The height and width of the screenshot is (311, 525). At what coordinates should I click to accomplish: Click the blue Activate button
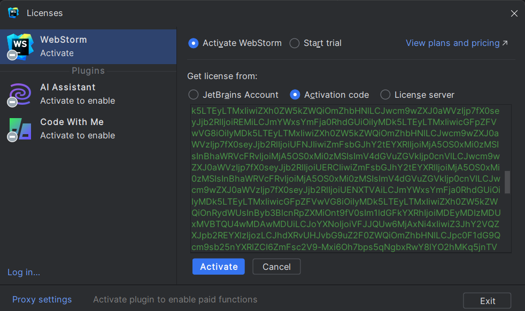219,267
